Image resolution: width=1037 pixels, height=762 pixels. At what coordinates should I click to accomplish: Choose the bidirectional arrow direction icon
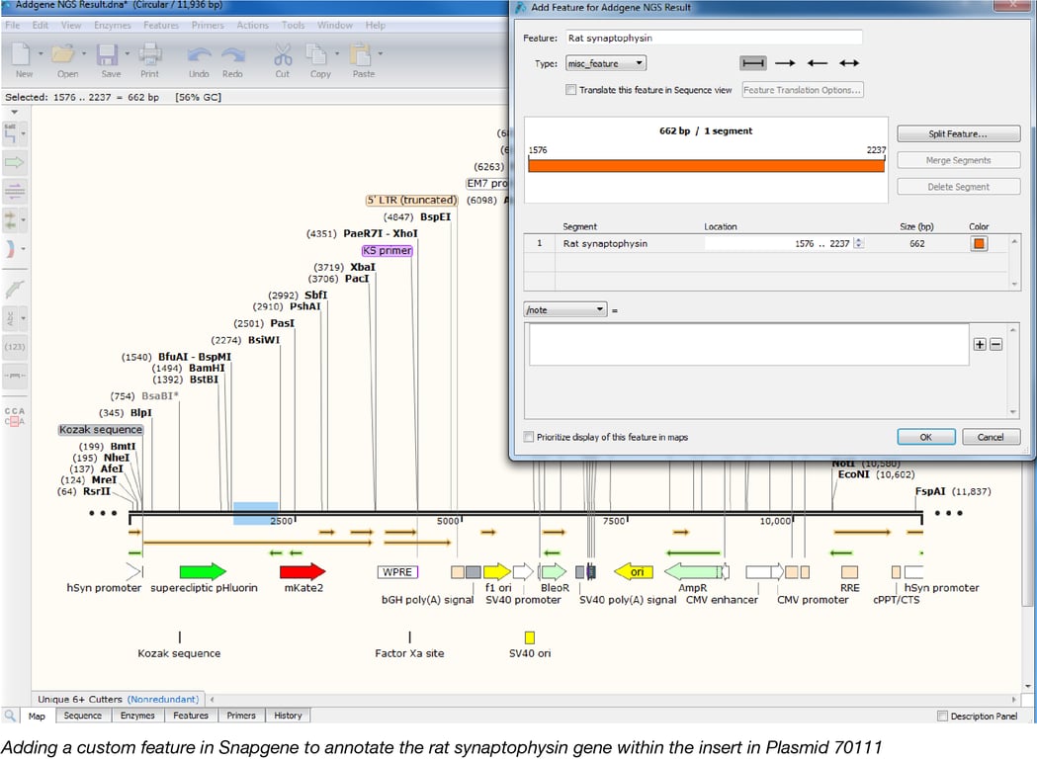click(848, 61)
